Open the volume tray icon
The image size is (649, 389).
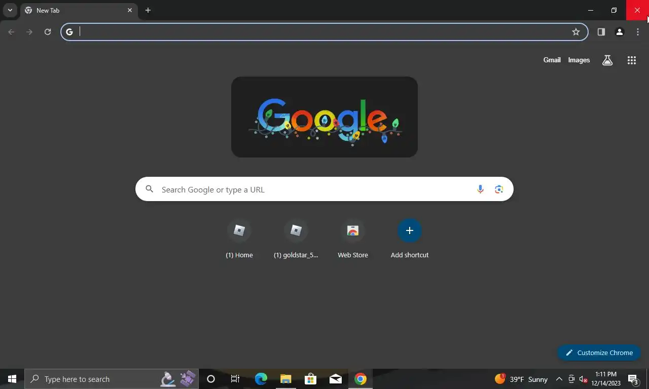(583, 379)
